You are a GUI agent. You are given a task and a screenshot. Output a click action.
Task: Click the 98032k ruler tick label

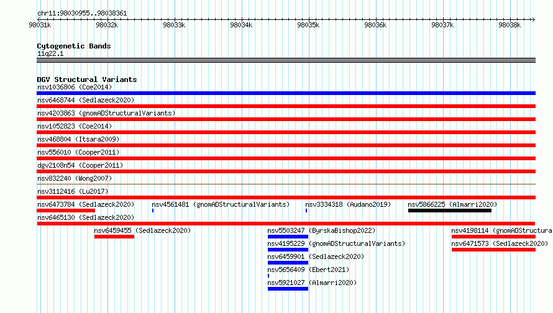[107, 25]
